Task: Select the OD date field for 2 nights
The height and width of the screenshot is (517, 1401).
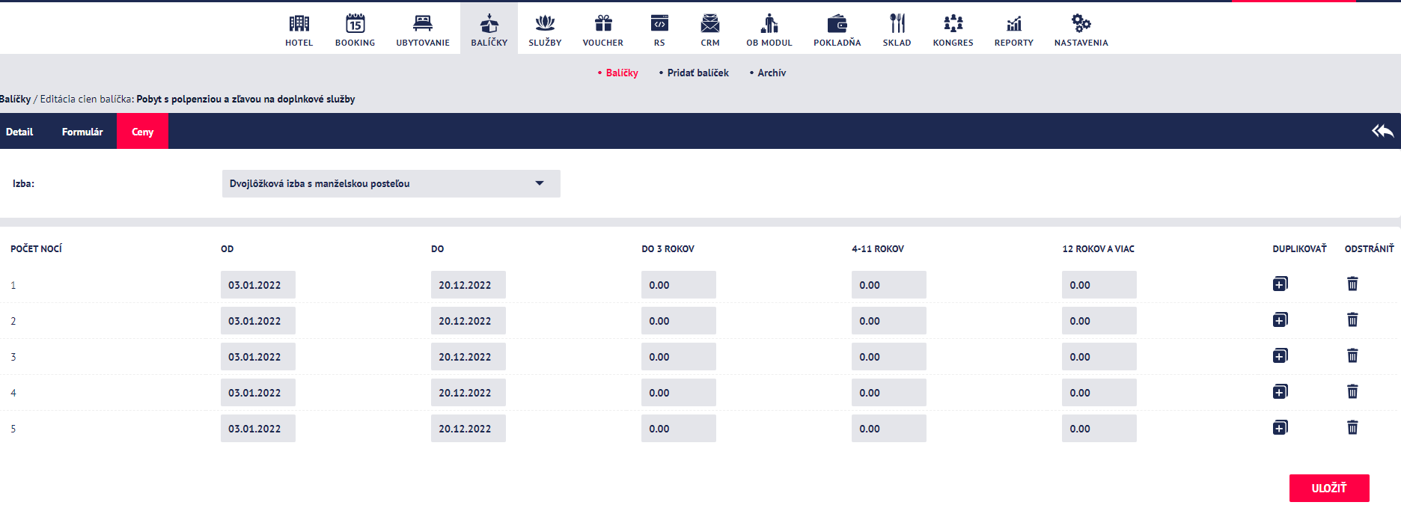Action: click(258, 321)
